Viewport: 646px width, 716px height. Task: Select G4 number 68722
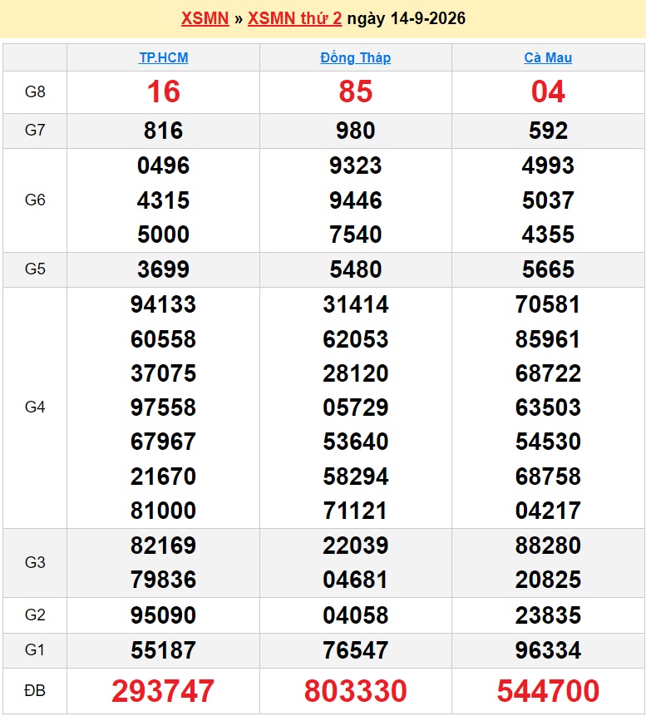point(548,373)
